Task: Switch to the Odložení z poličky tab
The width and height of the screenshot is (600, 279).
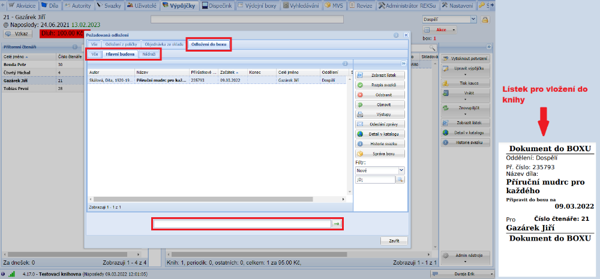Action: coord(121,44)
